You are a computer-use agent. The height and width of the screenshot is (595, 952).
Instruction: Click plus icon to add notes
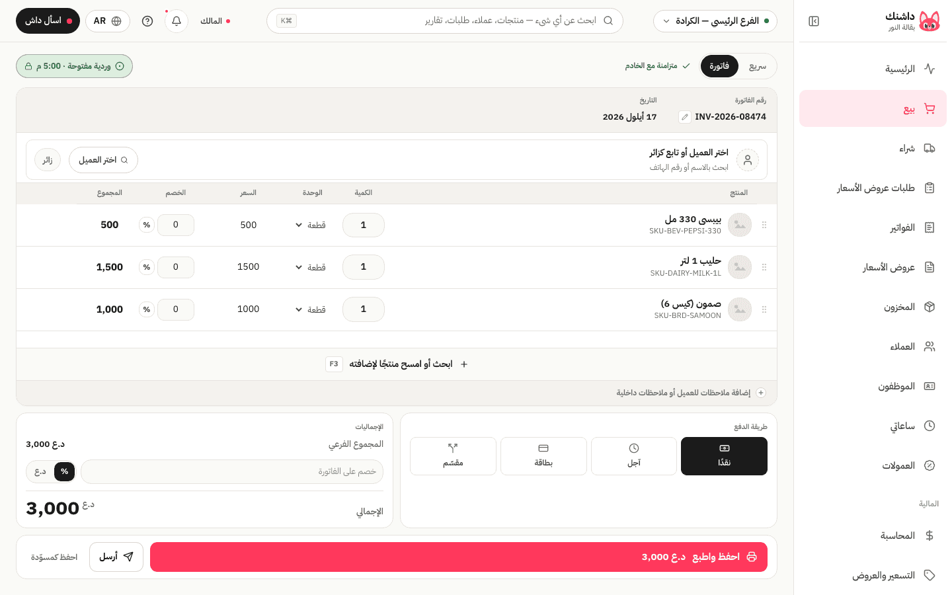(761, 393)
